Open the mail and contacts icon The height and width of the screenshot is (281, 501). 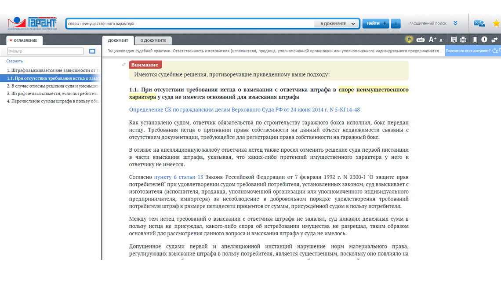tap(479, 23)
